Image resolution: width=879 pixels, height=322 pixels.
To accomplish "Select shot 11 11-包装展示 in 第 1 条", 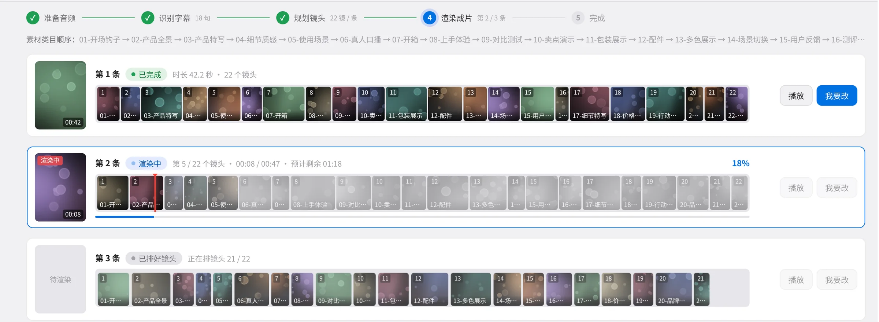I will point(406,104).
